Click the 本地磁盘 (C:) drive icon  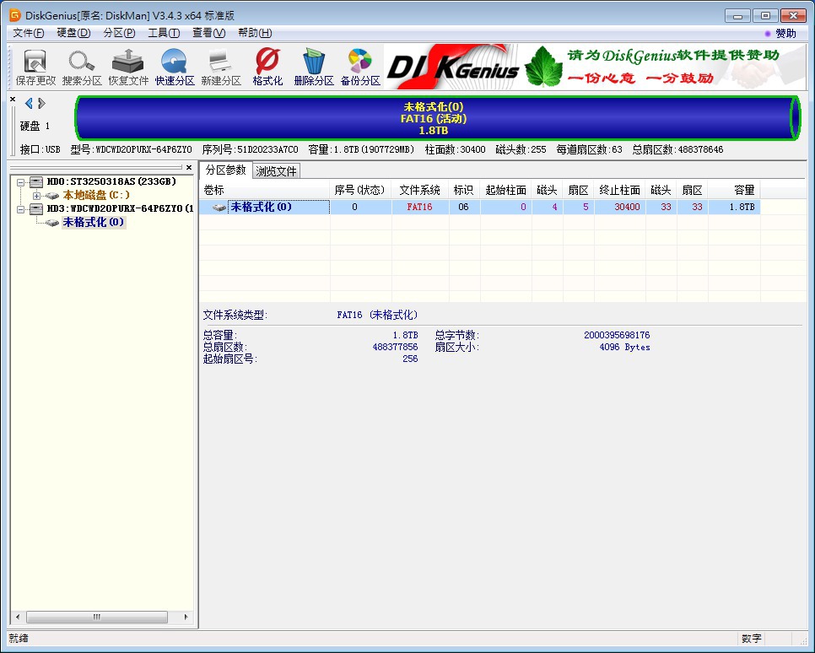(51, 196)
